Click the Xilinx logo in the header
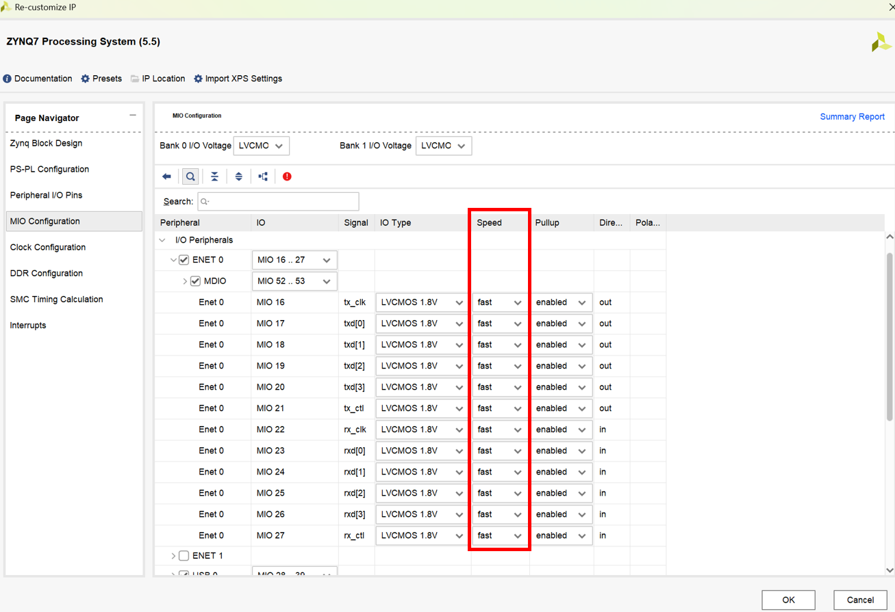895x612 pixels. [881, 42]
